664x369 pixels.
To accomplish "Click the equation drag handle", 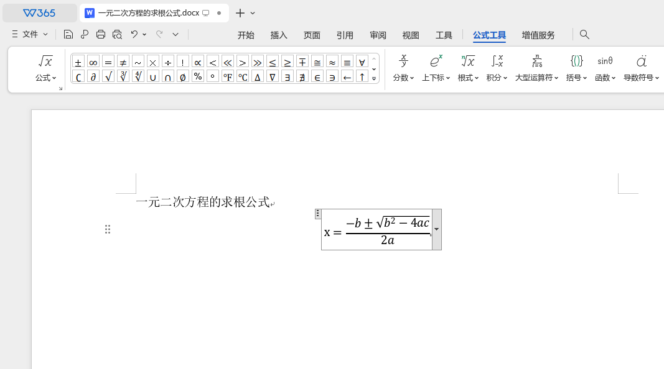I will tap(317, 213).
